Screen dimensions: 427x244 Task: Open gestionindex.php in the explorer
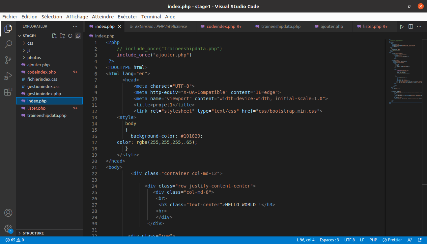point(49,94)
